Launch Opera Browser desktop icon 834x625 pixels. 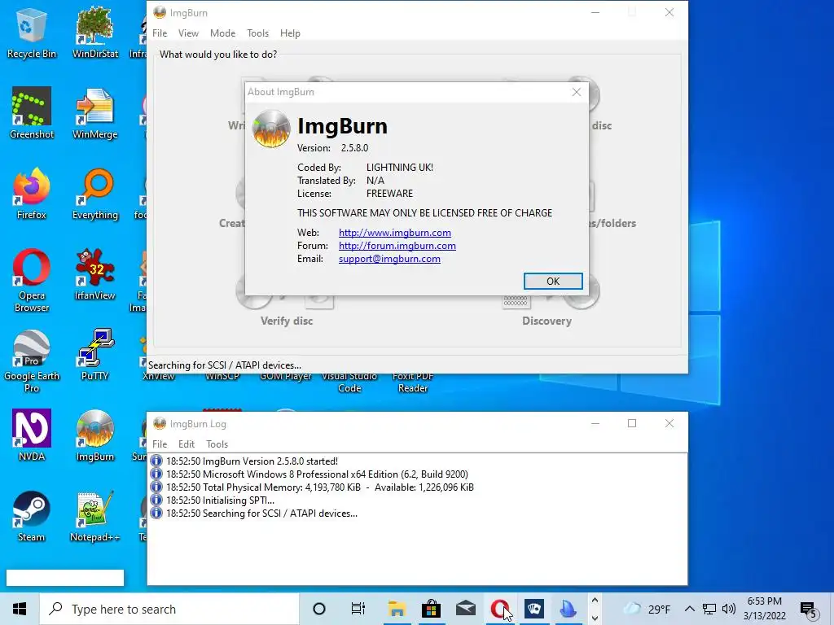click(x=32, y=280)
